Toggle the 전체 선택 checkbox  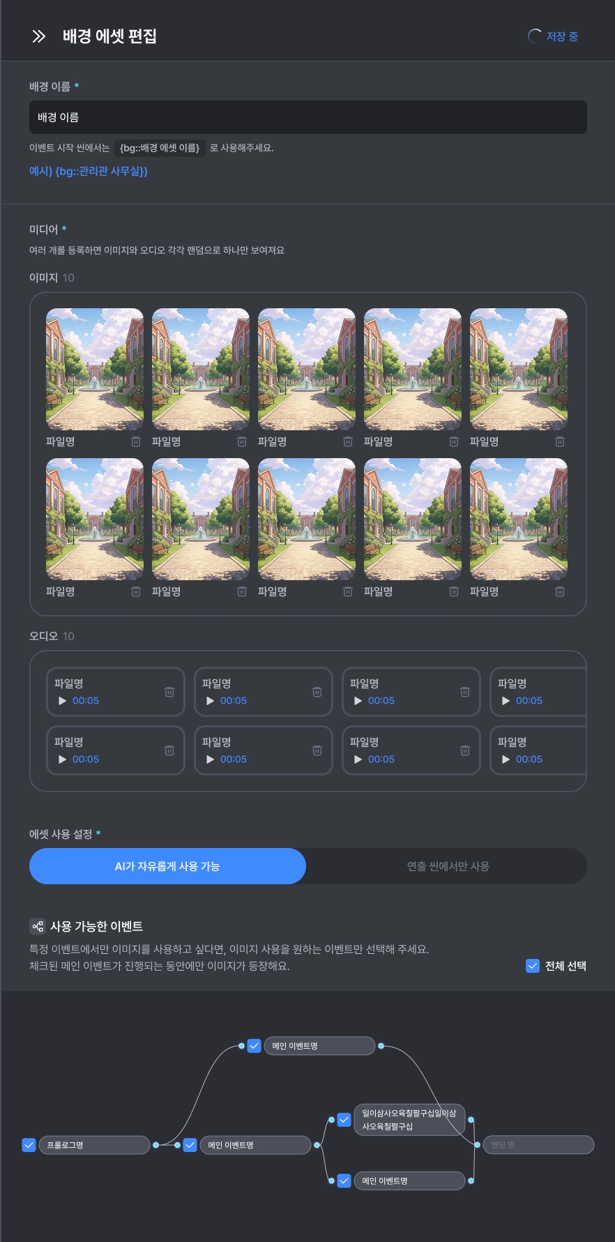[x=532, y=966]
